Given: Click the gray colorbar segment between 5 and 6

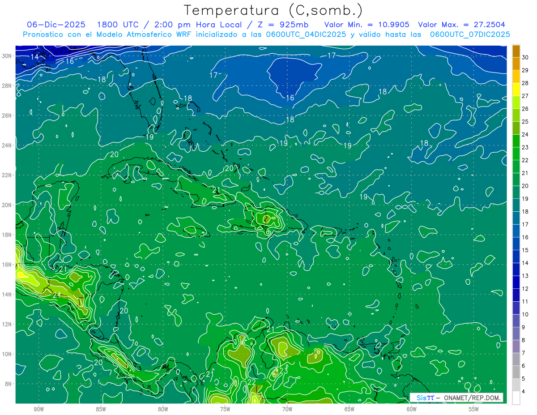Looking at the screenshot, I should point(516,372).
